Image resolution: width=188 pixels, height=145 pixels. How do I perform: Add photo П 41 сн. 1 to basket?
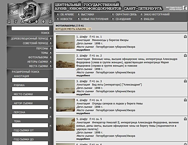[185, 37]
